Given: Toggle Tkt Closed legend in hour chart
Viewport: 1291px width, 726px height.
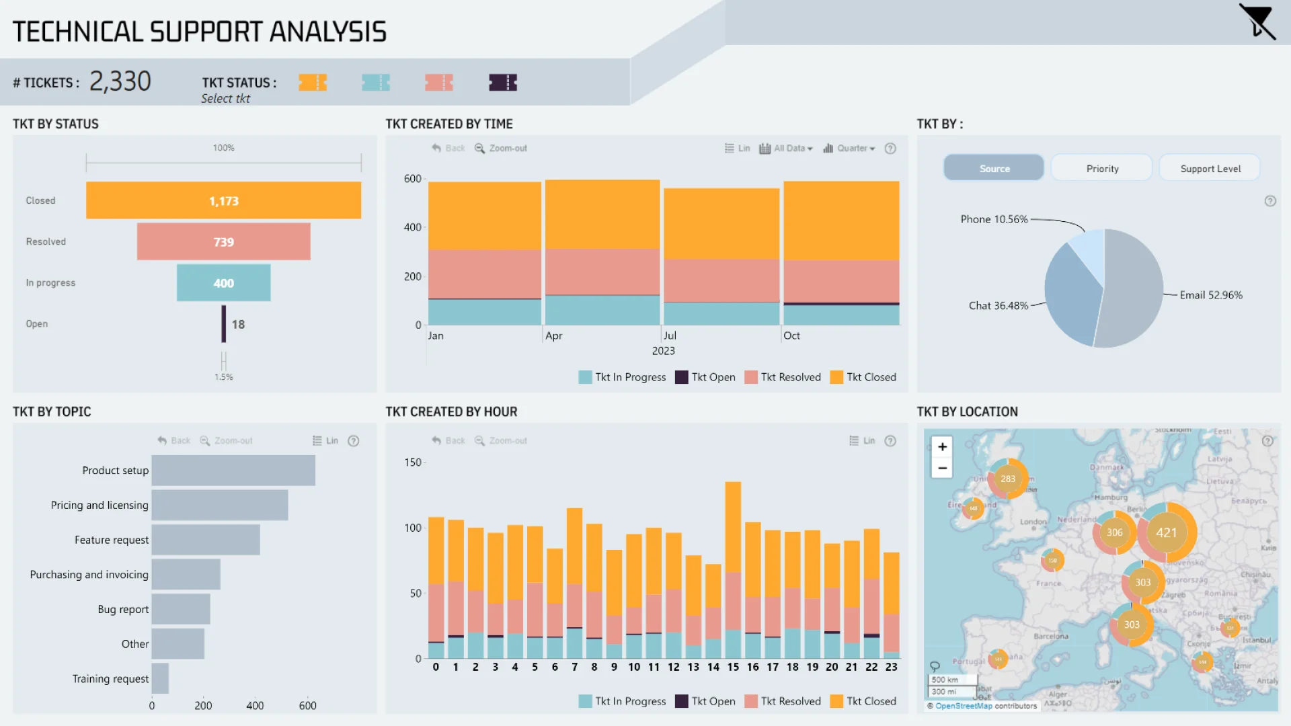Looking at the screenshot, I should point(863,701).
